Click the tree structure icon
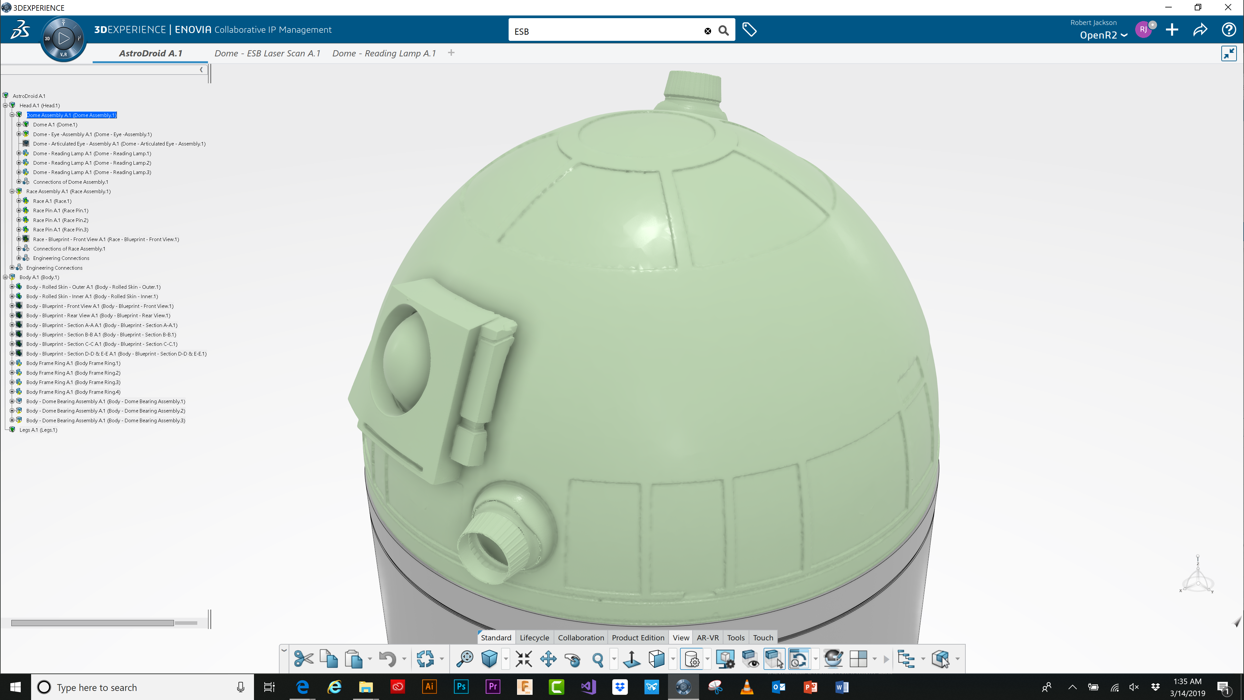 pyautogui.click(x=906, y=659)
